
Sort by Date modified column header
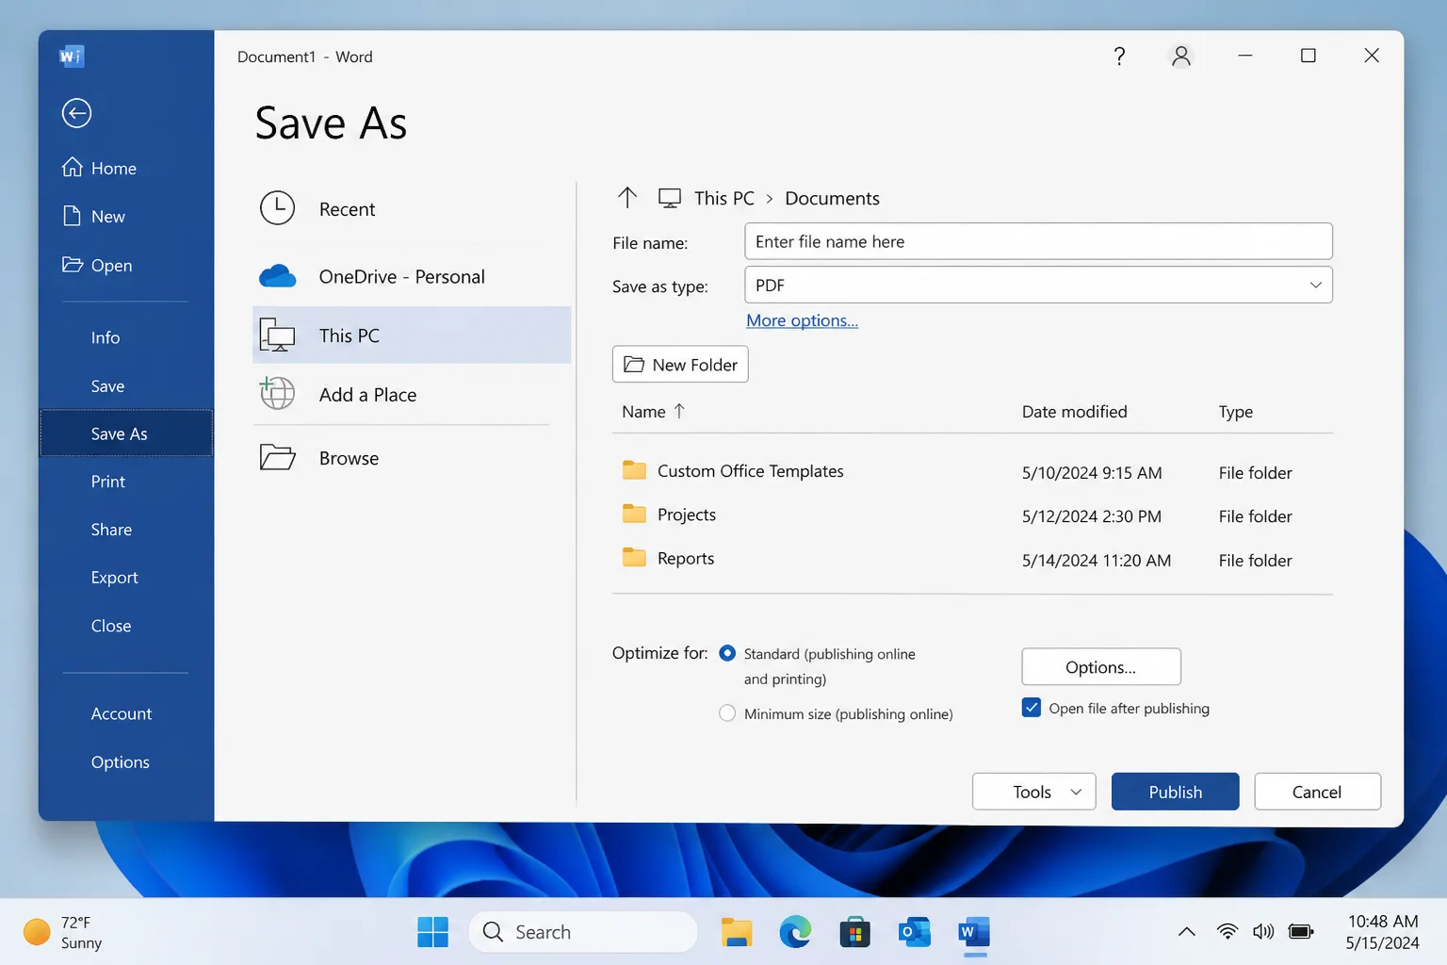[x=1074, y=411]
